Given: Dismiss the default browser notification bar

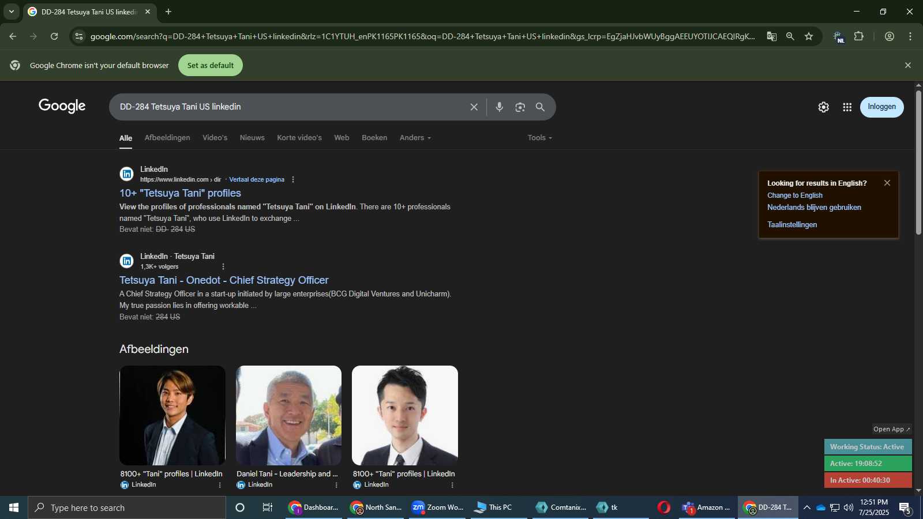Looking at the screenshot, I should [907, 65].
